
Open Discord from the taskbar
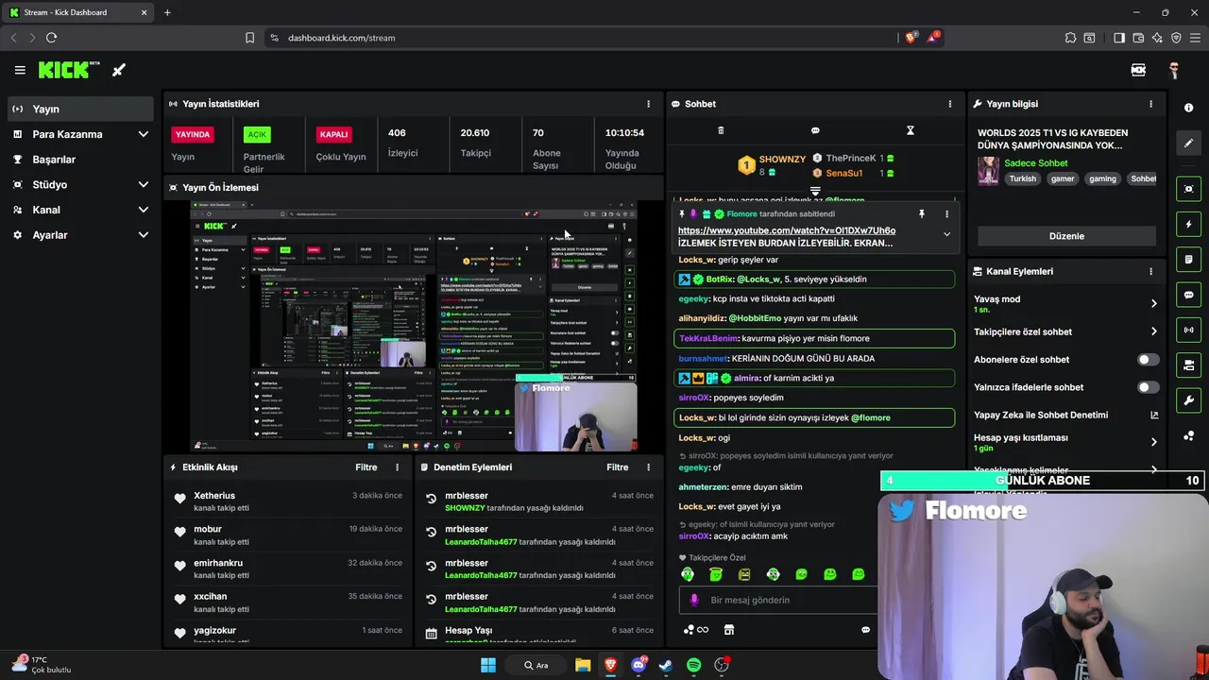639,665
